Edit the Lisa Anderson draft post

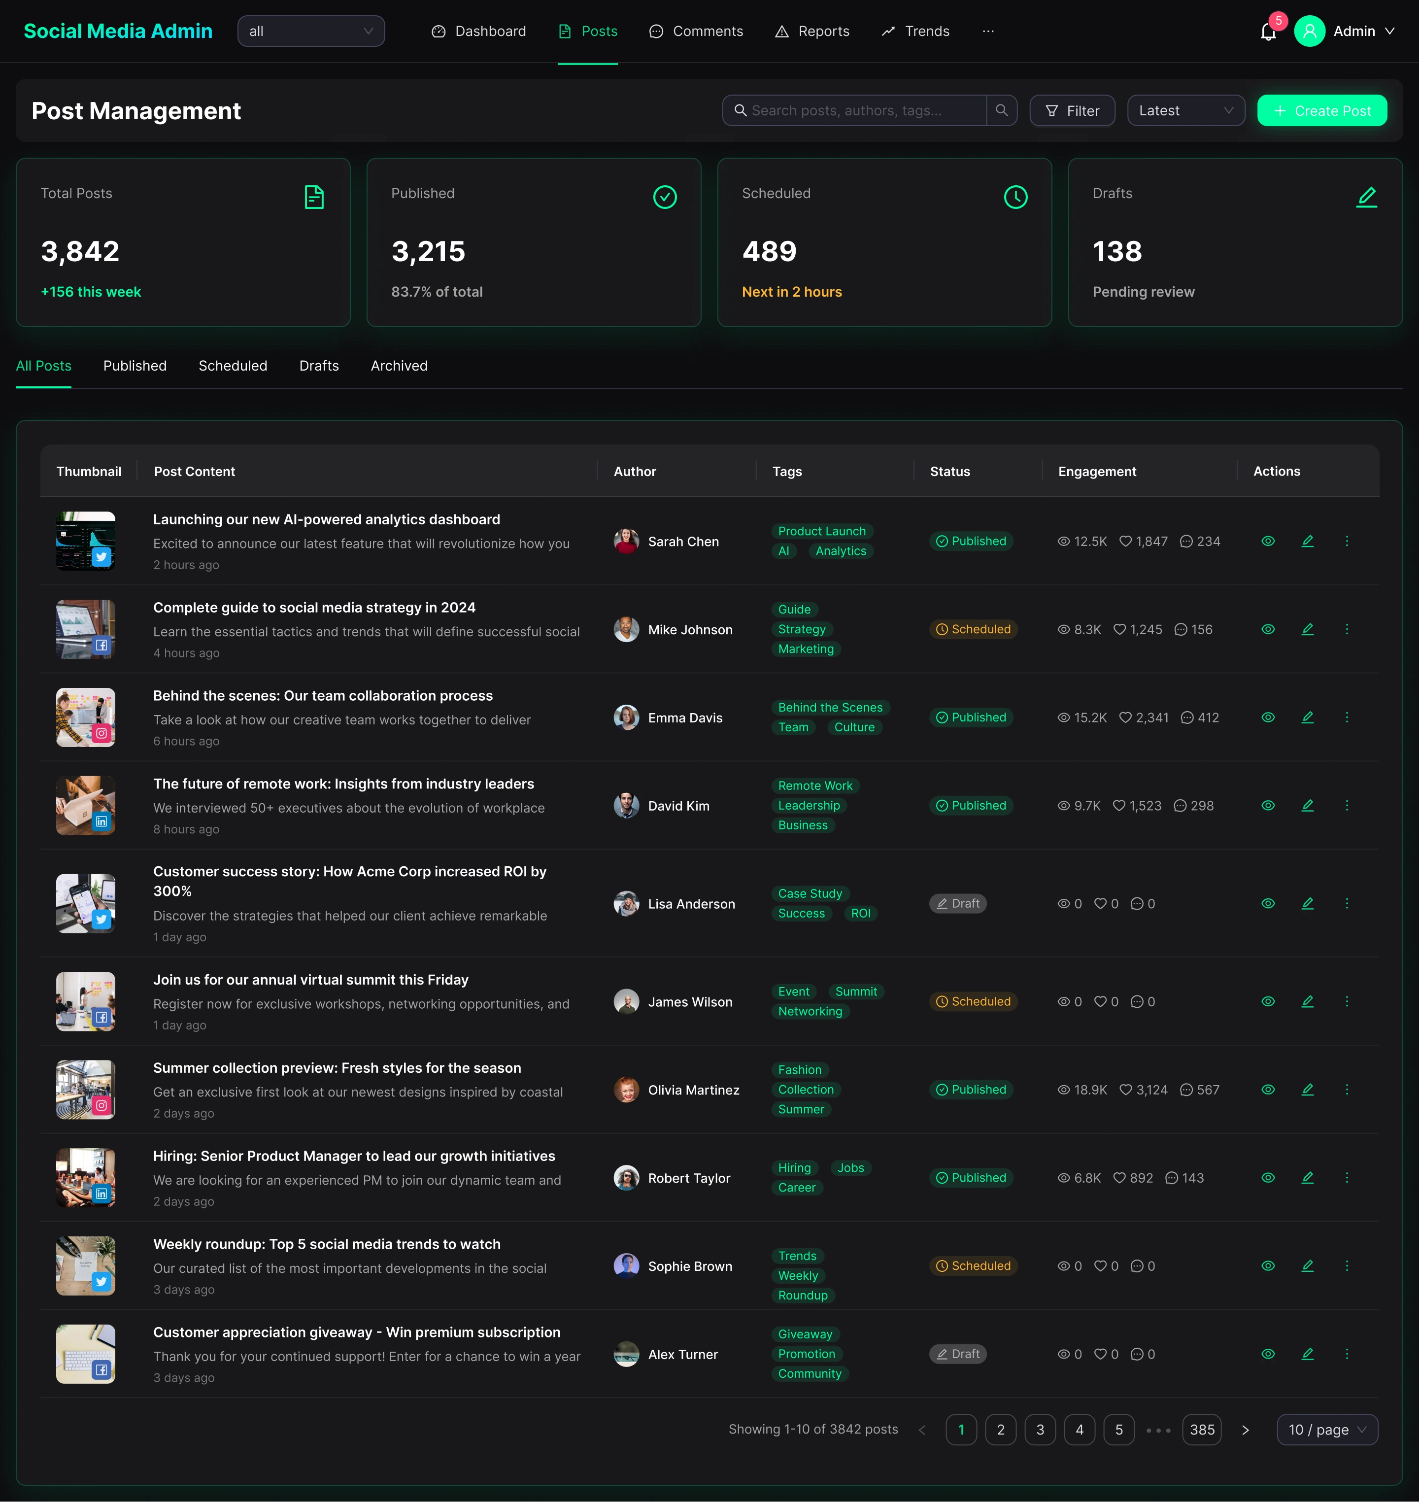pyautogui.click(x=1307, y=903)
